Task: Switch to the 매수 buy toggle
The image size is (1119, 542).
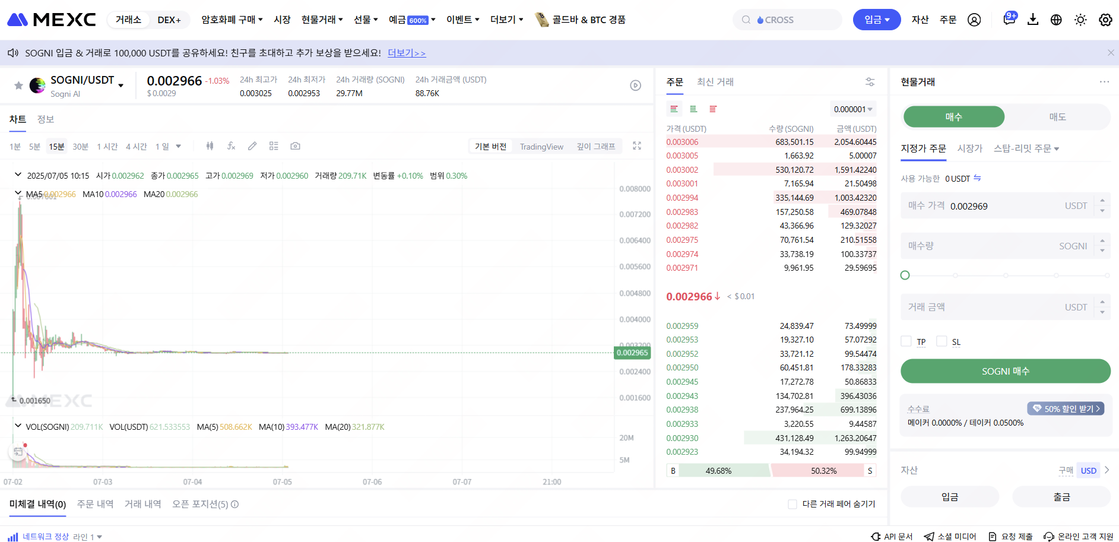Action: point(954,117)
